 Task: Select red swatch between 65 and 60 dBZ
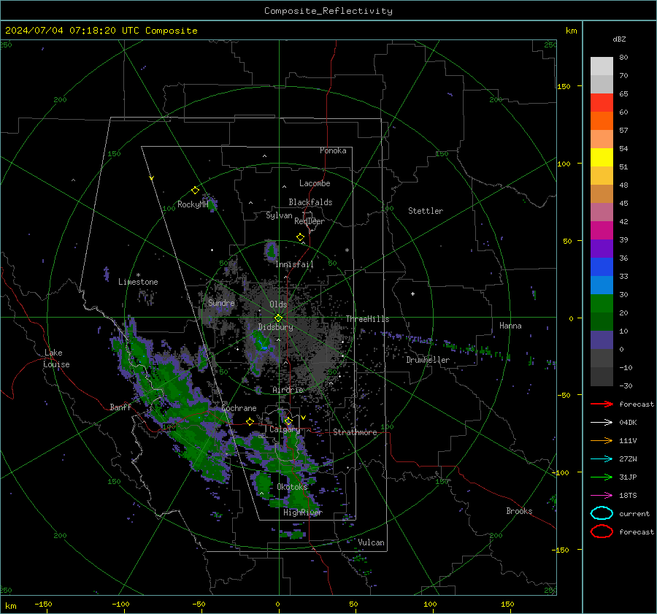click(x=602, y=103)
